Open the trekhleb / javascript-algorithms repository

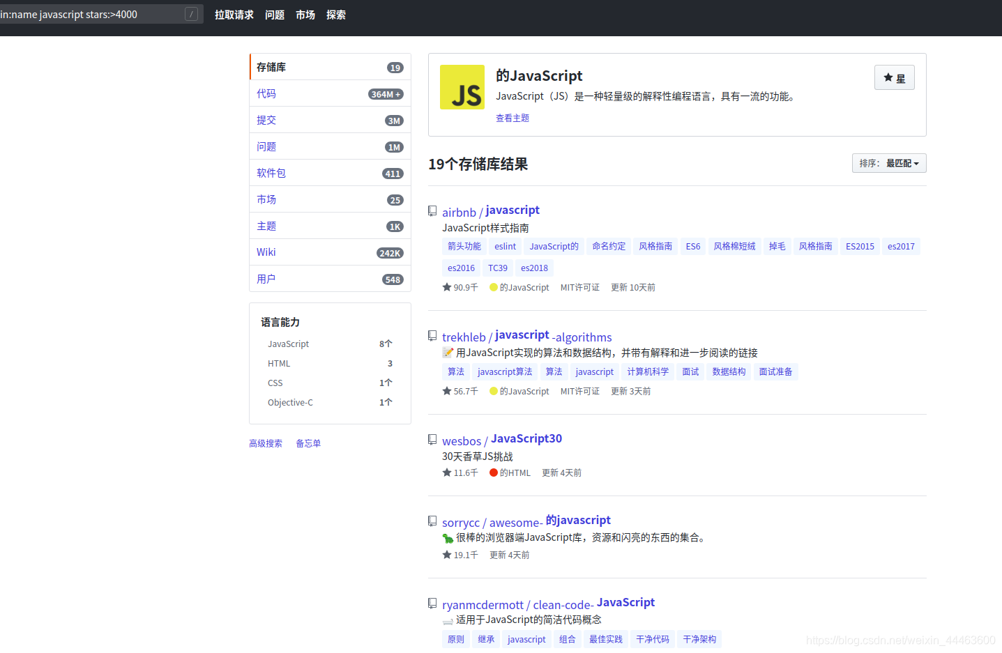click(527, 336)
